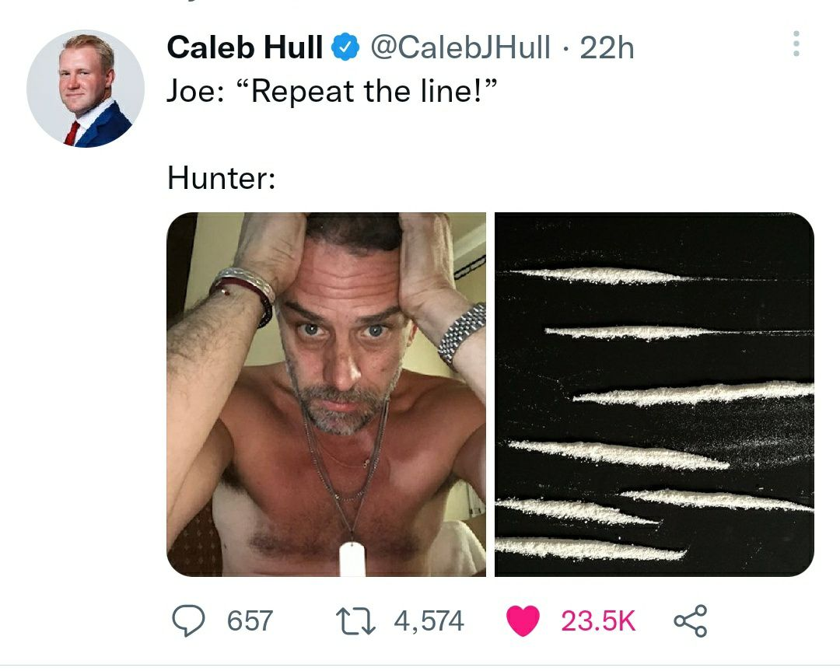Click the "Hunter:" text line
Screen dimensions: 840x671
[x=221, y=178]
